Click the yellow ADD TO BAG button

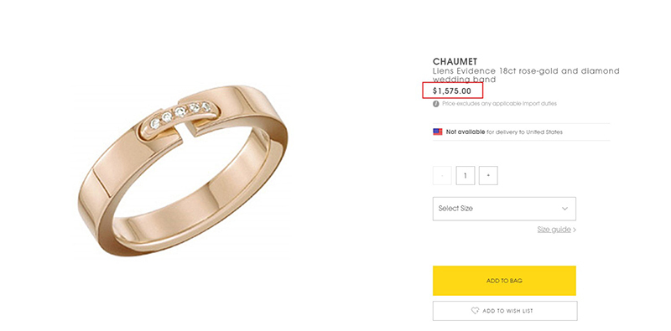504,281
